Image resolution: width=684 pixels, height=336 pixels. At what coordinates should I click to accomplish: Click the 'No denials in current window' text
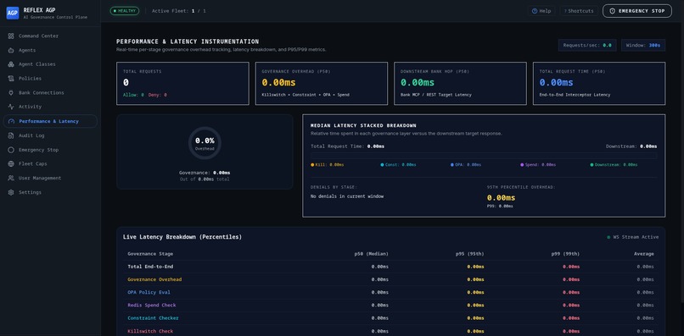click(x=347, y=196)
